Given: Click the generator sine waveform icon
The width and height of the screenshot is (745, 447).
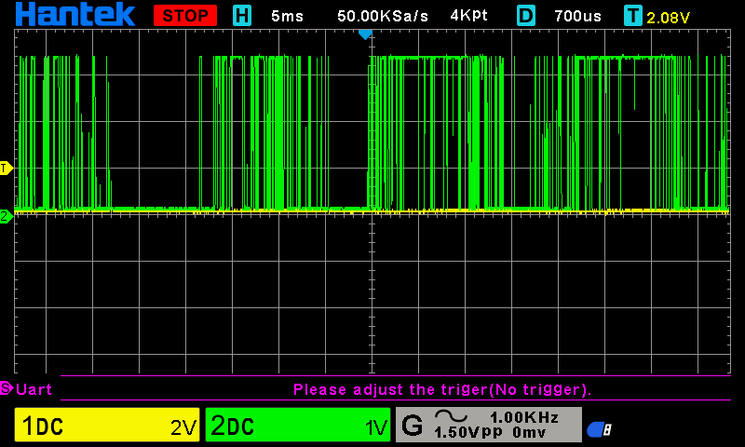Looking at the screenshot, I should point(458,418).
